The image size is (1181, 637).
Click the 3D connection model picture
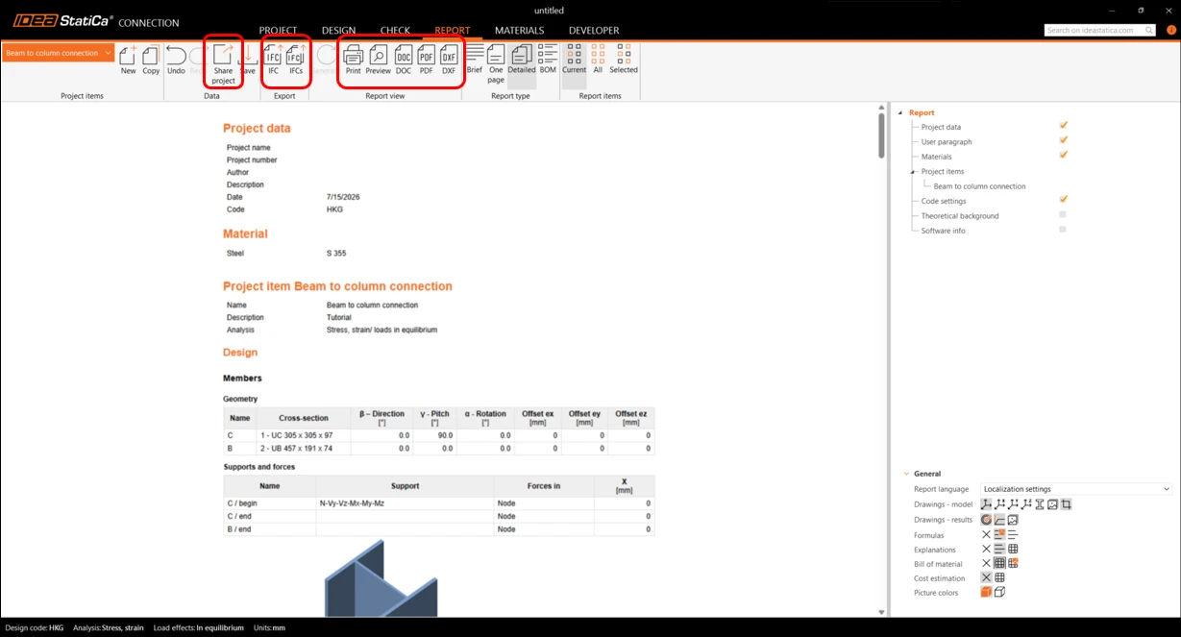(381, 578)
